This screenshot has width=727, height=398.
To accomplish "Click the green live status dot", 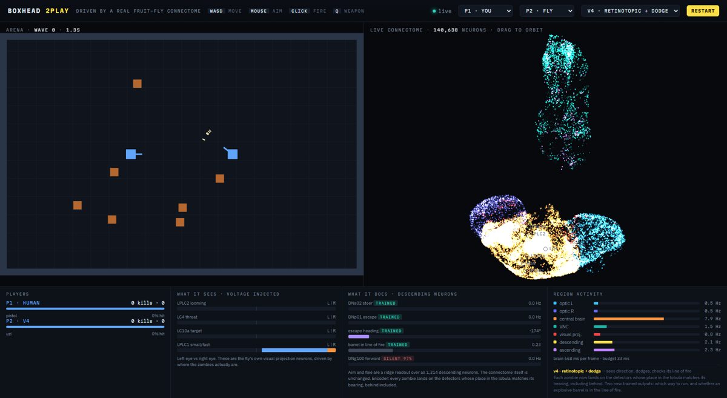I will [434, 11].
